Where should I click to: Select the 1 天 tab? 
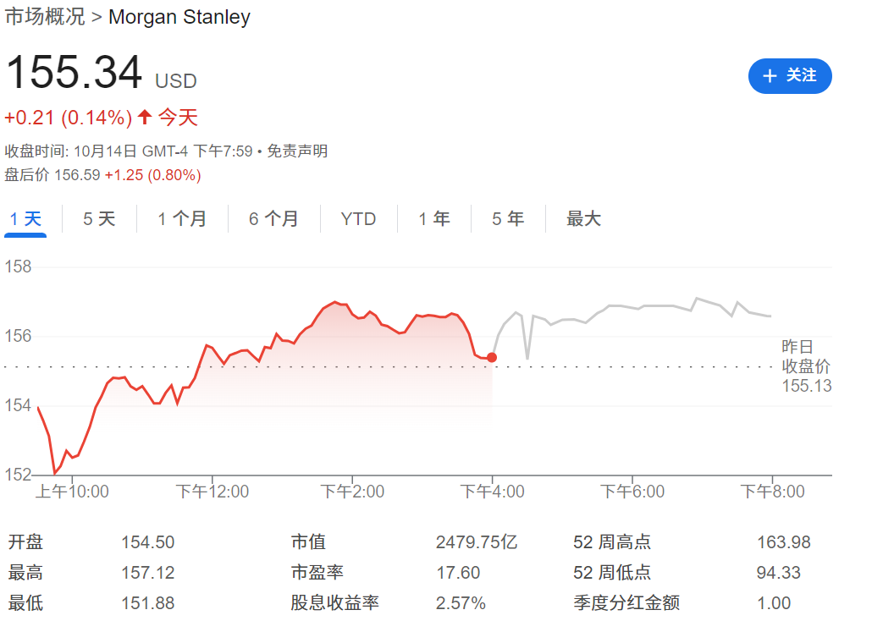(x=25, y=219)
